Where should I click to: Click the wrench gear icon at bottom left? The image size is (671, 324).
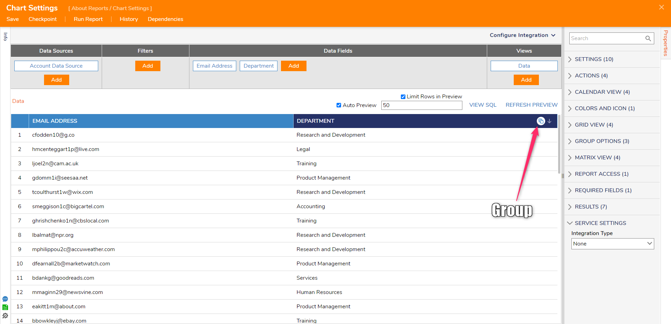(5, 316)
